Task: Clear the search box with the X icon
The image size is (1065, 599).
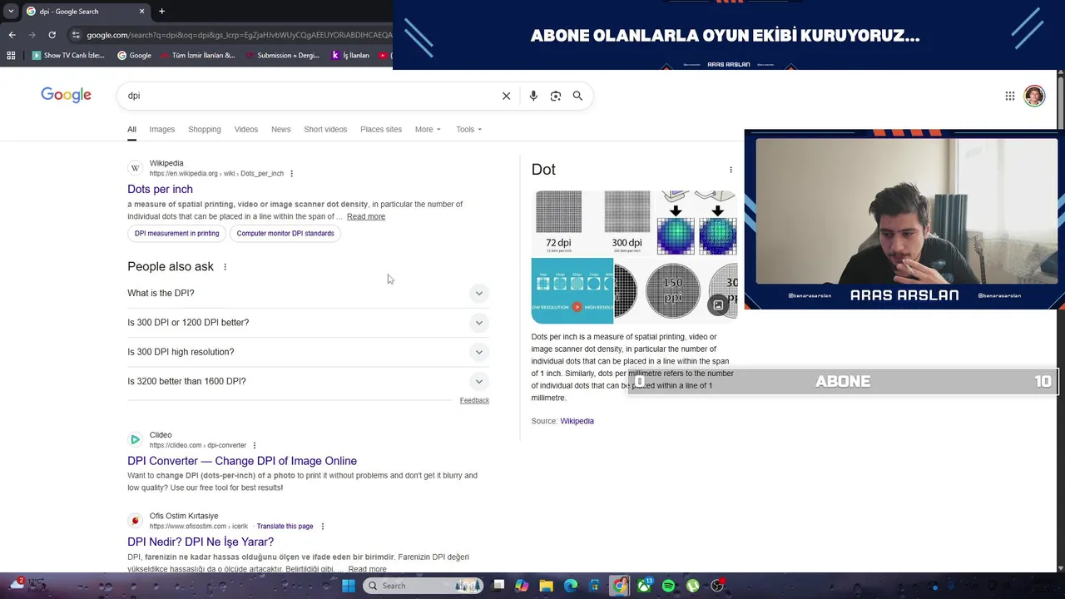Action: coord(506,96)
